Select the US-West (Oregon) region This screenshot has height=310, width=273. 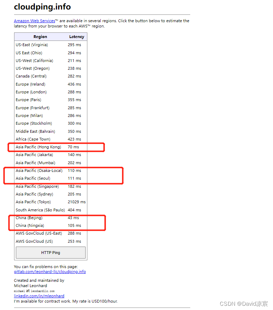(33, 68)
